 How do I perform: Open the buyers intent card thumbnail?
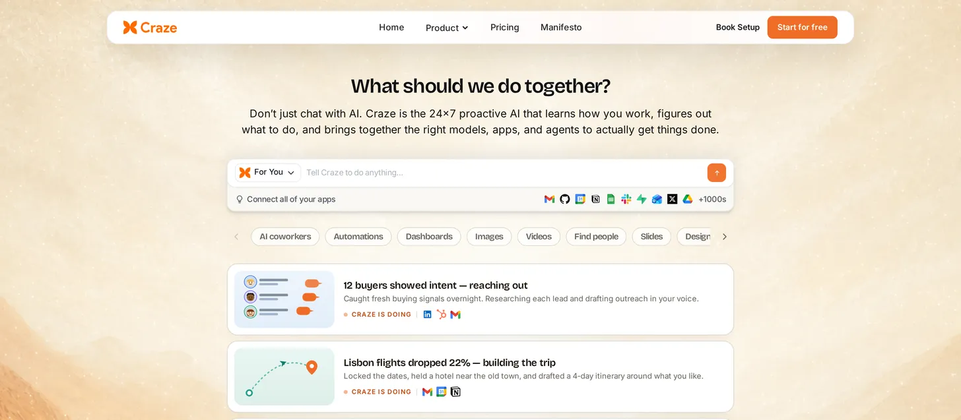pyautogui.click(x=284, y=299)
